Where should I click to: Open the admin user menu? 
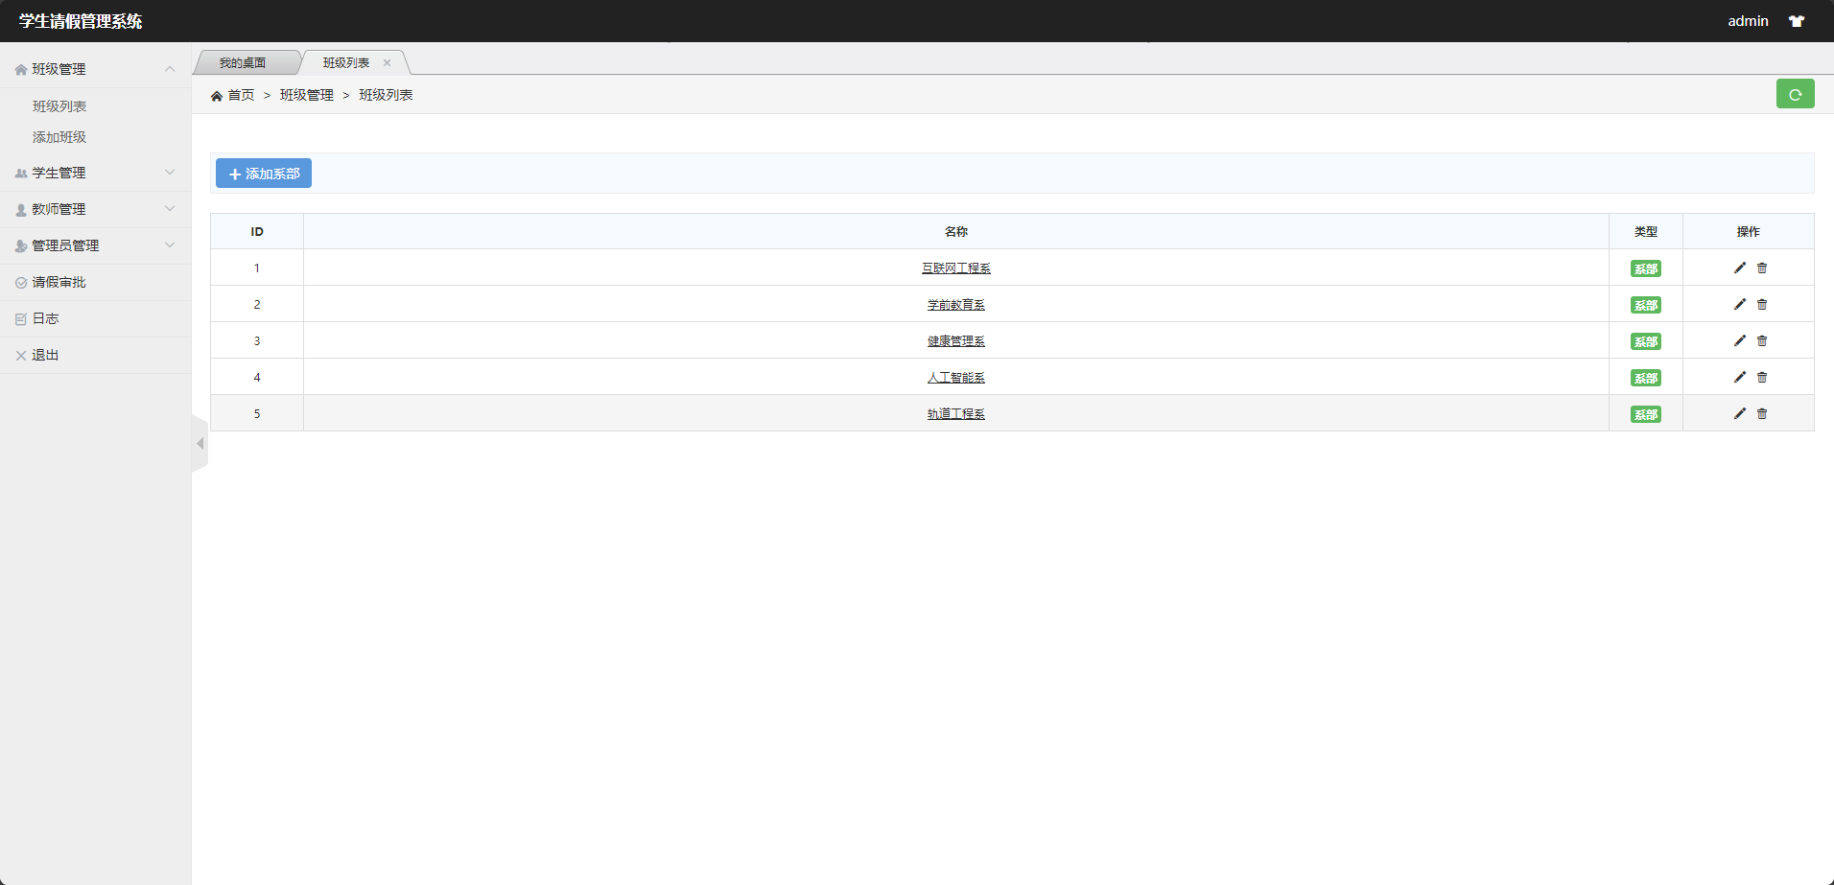tap(1748, 21)
